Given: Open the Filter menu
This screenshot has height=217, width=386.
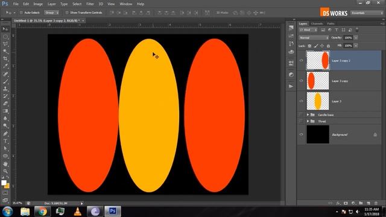Looking at the screenshot, I should (x=90, y=4).
